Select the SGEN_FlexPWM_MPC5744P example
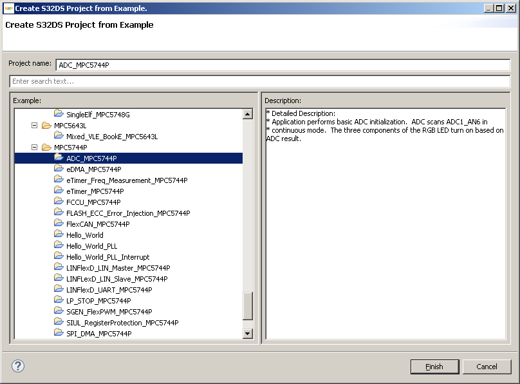This screenshot has width=520, height=384. coord(109,312)
